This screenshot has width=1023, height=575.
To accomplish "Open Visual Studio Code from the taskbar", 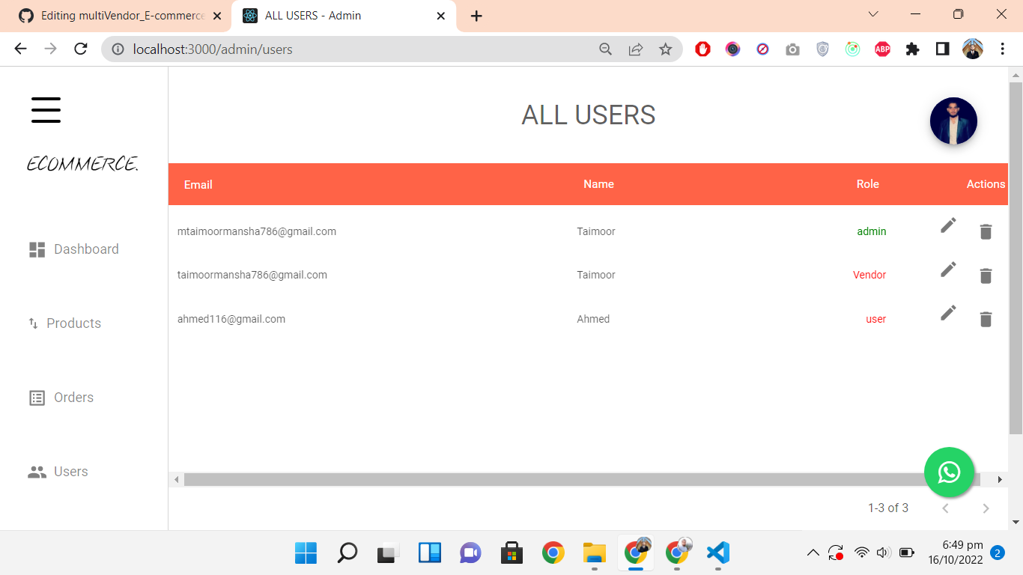I will [x=717, y=553].
